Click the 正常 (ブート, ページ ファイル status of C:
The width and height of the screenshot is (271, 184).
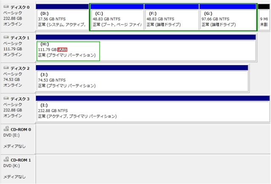(x=117, y=25)
